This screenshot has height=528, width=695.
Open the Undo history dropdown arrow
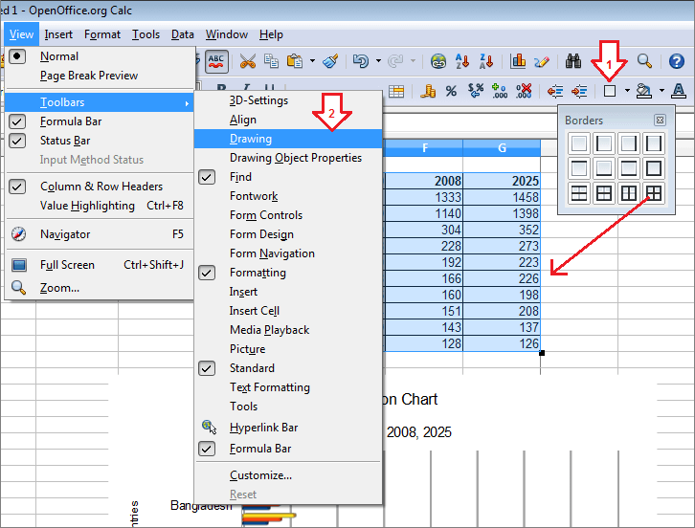(x=378, y=61)
